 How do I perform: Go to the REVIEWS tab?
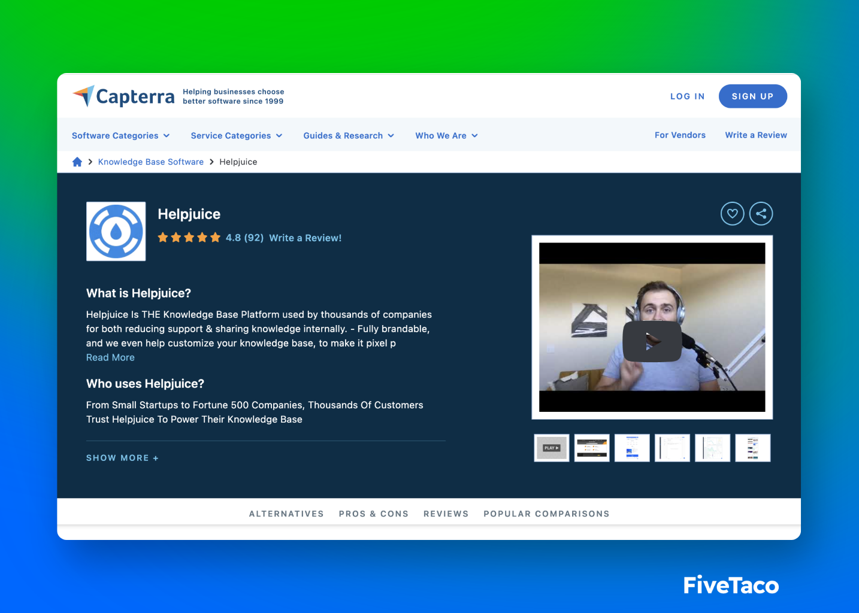(446, 514)
